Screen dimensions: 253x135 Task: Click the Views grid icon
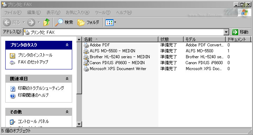tap(109, 22)
